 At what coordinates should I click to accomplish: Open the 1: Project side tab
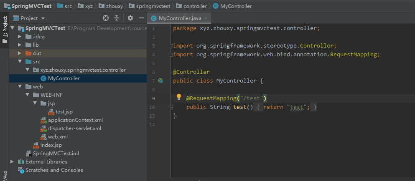coord(5,27)
